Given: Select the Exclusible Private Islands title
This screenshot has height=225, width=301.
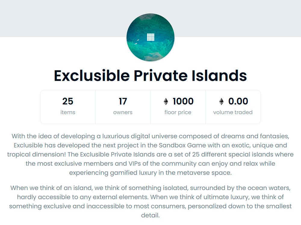Looking at the screenshot, I should pyautogui.click(x=150, y=76).
